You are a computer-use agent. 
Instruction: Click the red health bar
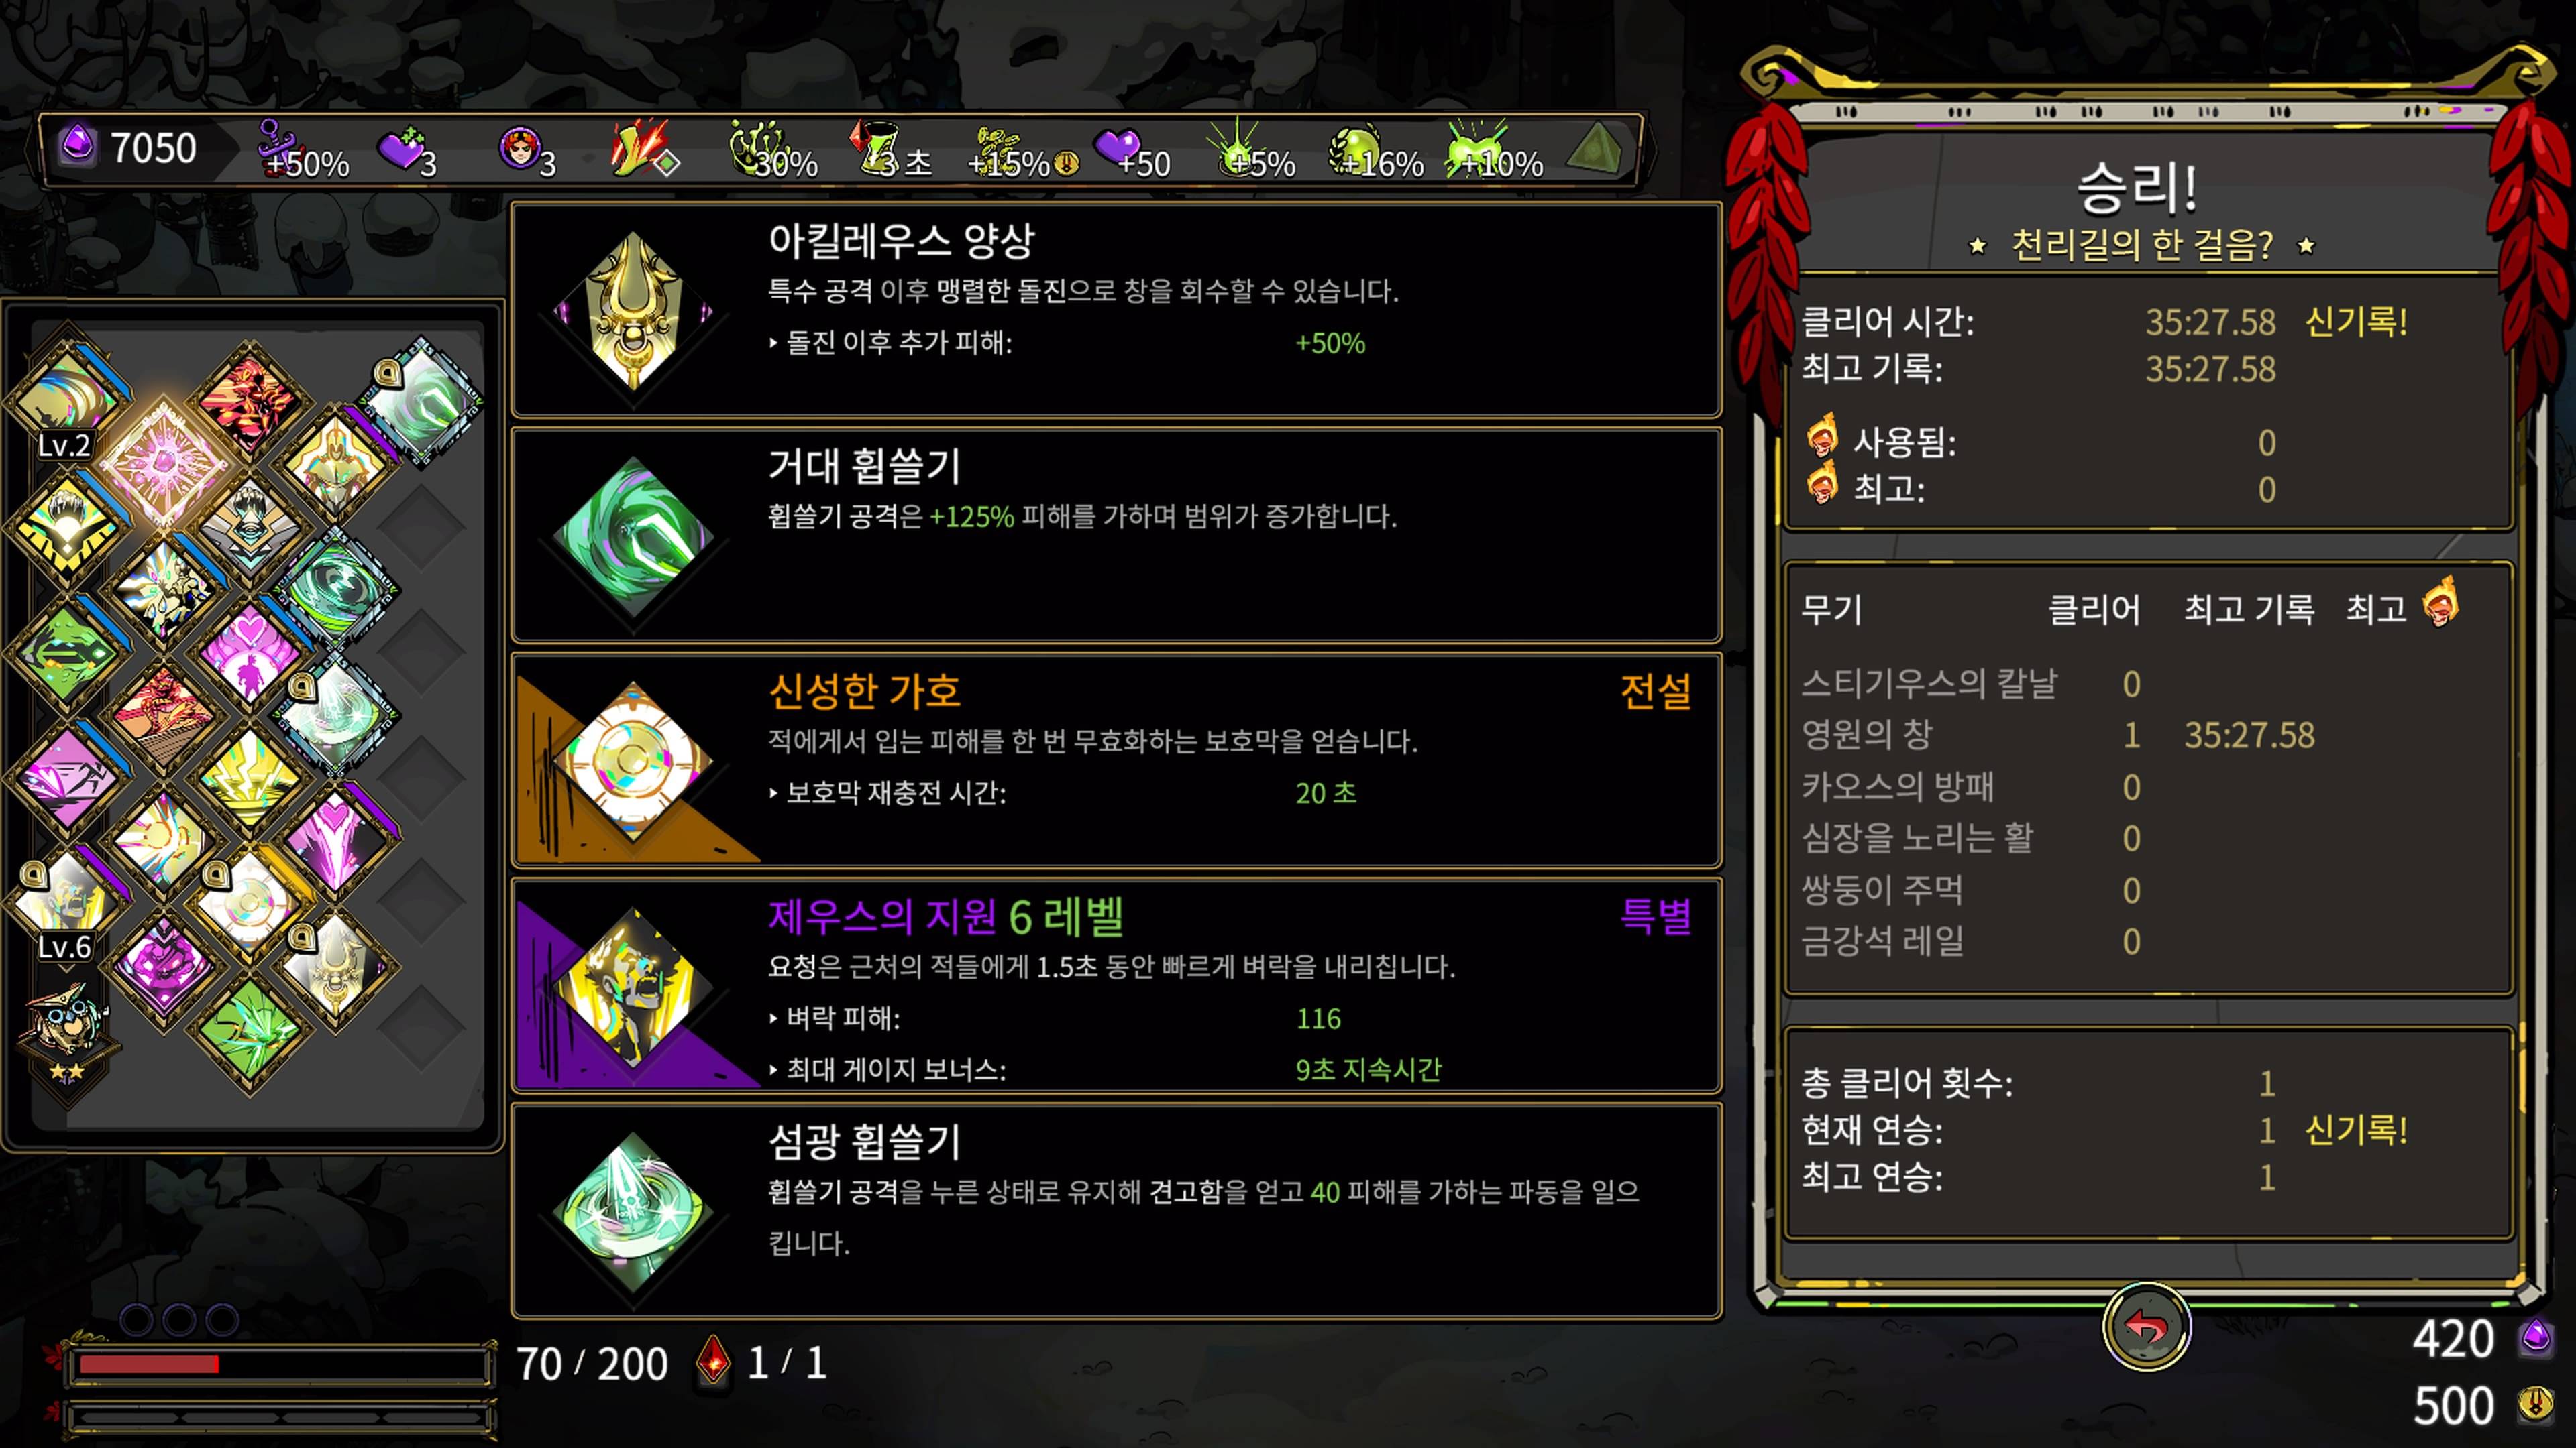pos(278,1365)
